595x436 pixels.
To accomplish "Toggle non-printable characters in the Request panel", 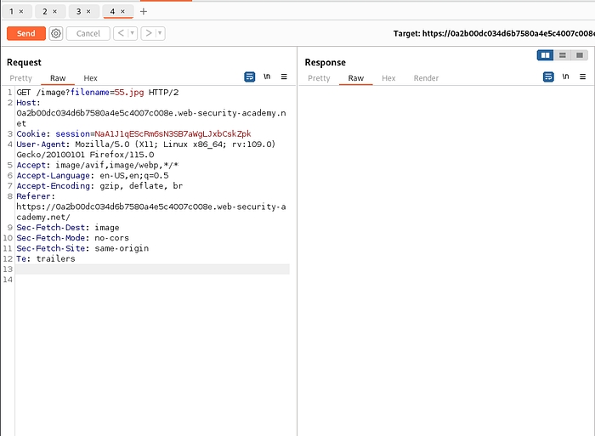I will point(267,77).
